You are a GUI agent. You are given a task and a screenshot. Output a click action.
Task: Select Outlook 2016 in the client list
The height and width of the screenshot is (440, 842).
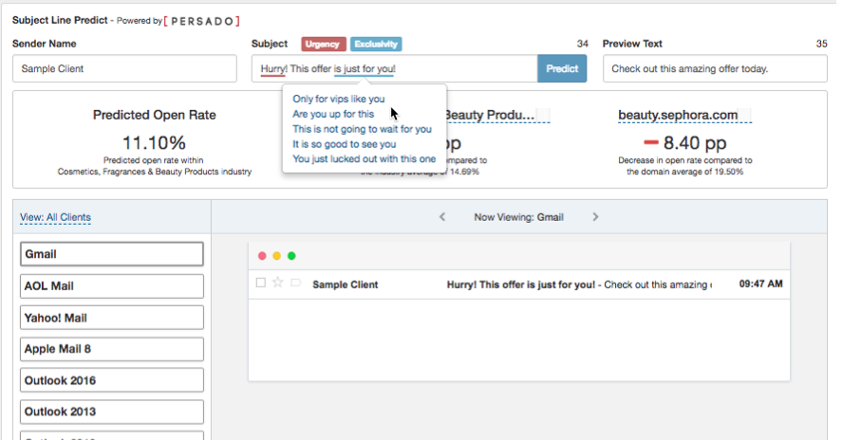tap(112, 380)
